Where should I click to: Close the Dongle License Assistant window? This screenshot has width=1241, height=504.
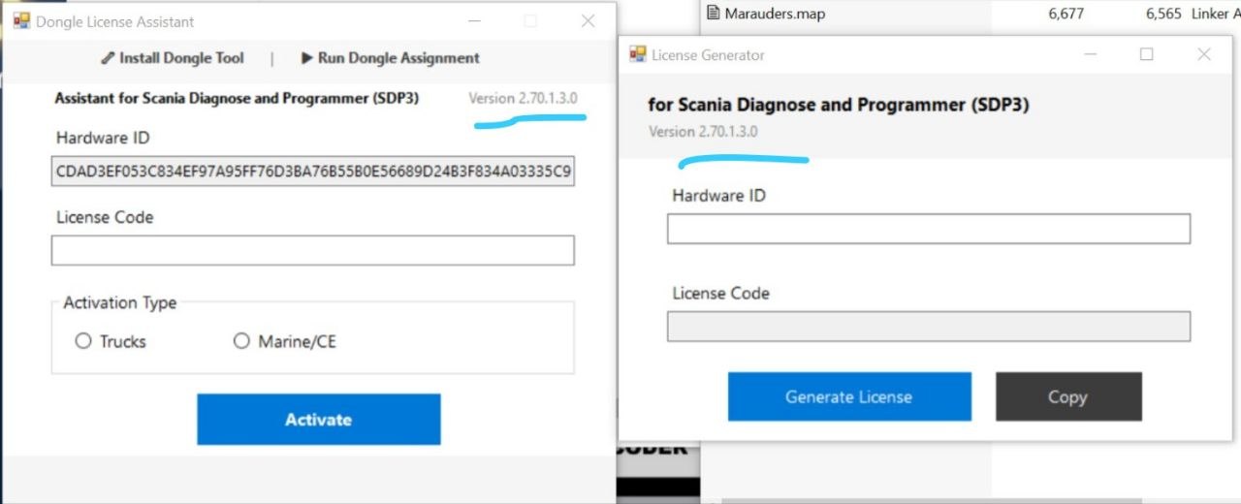point(588,20)
